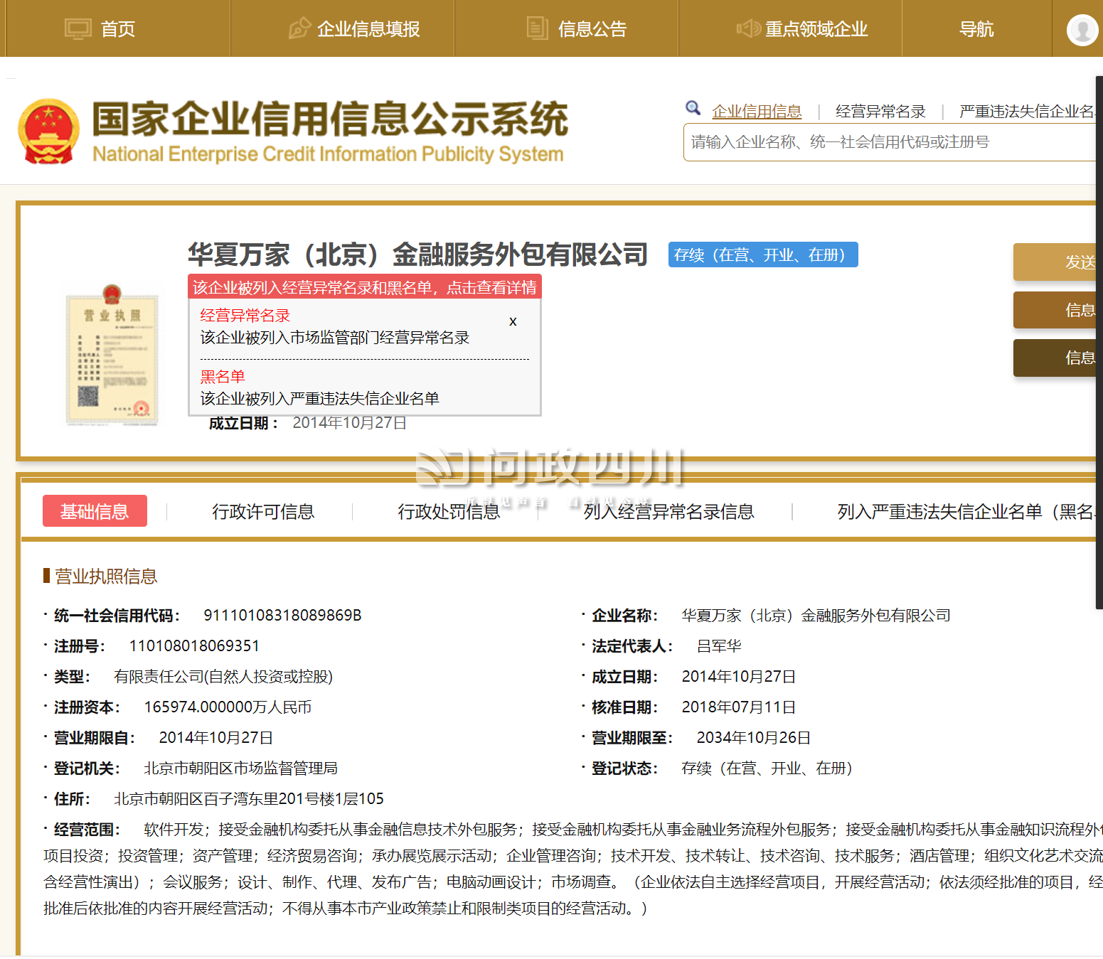Click the national emblem logo

pos(48,132)
